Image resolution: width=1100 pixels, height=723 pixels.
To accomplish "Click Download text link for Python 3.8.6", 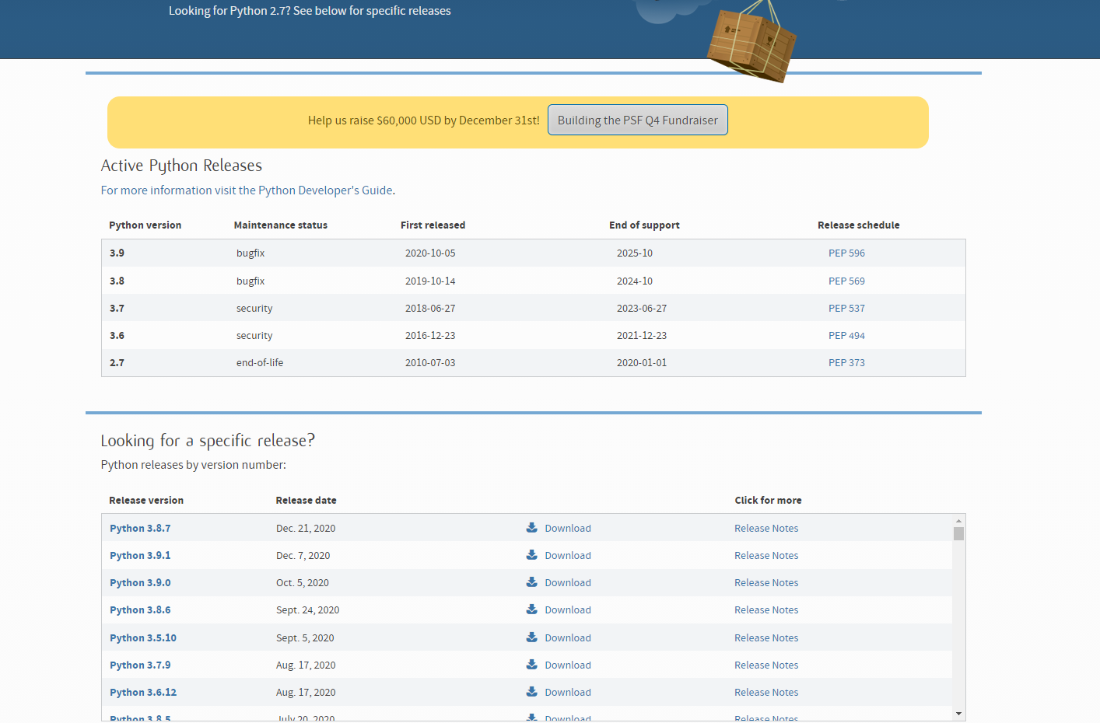I will point(568,610).
